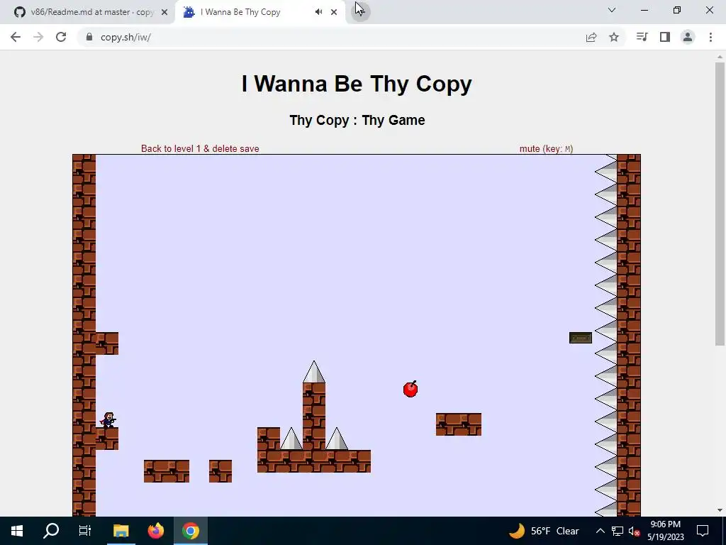The image size is (726, 545).
Task: Open Task View on the taskbar
Action: click(x=85, y=531)
